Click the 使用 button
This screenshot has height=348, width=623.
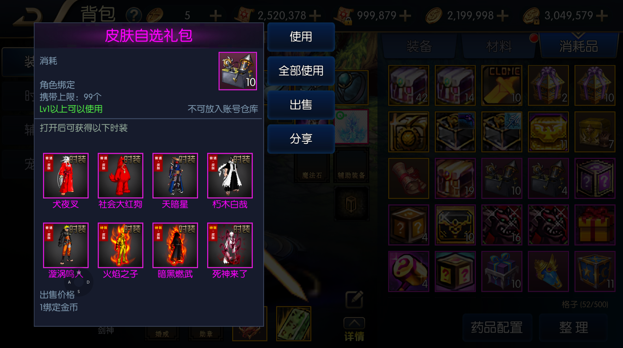click(x=301, y=36)
